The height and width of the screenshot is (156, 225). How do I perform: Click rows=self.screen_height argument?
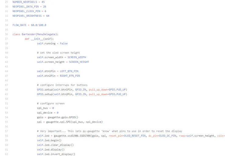197,136
